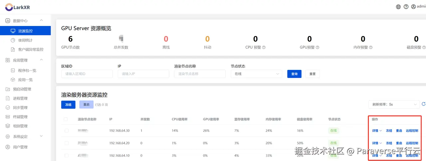Click the CPU使用率 column header
The image size is (426, 161).
[x=180, y=119]
